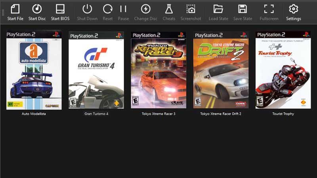Open the Cheats flask icon
The height and width of the screenshot is (178, 317).
(x=169, y=9)
